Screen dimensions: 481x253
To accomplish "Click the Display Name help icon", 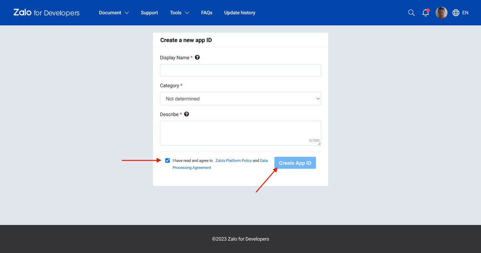I will point(197,58).
